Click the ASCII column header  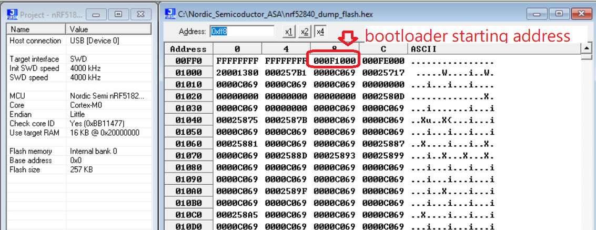494,49
